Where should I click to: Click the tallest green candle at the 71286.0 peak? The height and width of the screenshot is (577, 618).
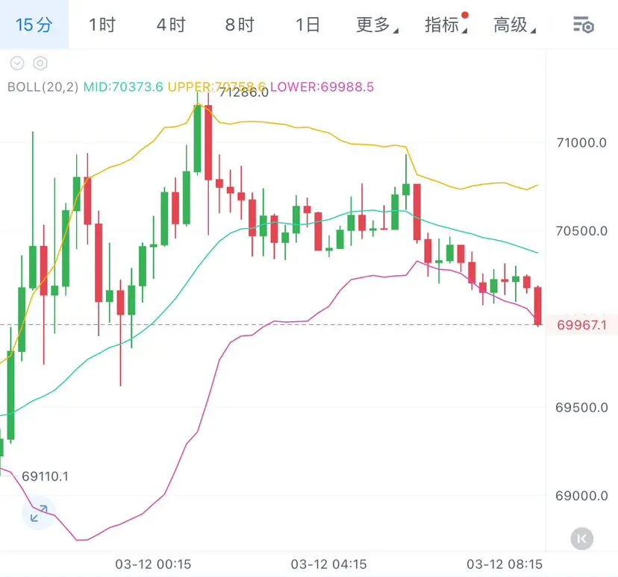(197, 138)
